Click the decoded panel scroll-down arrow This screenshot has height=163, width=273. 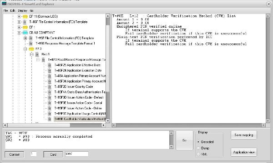(x=268, y=121)
